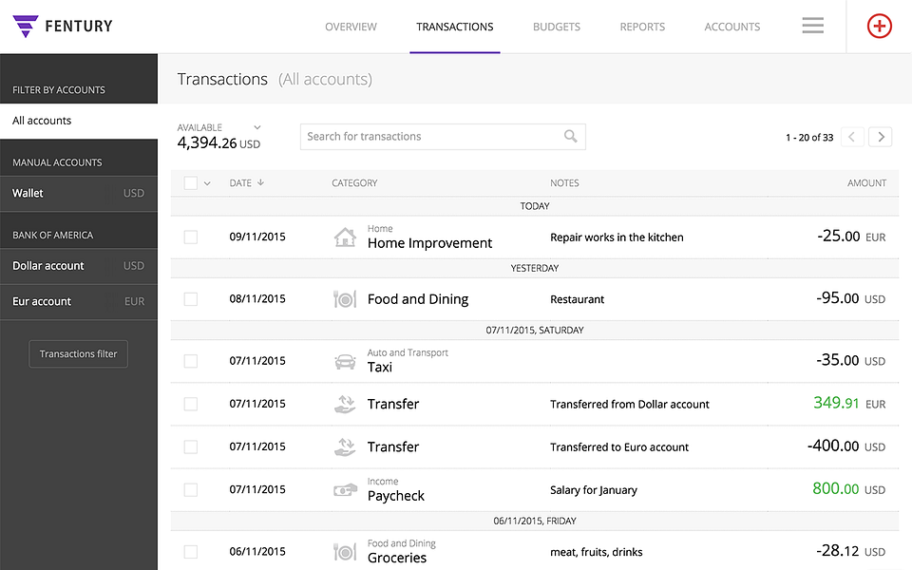Click the -95.00 USD amount
Viewport: 912px width, 570px height.
[850, 298]
